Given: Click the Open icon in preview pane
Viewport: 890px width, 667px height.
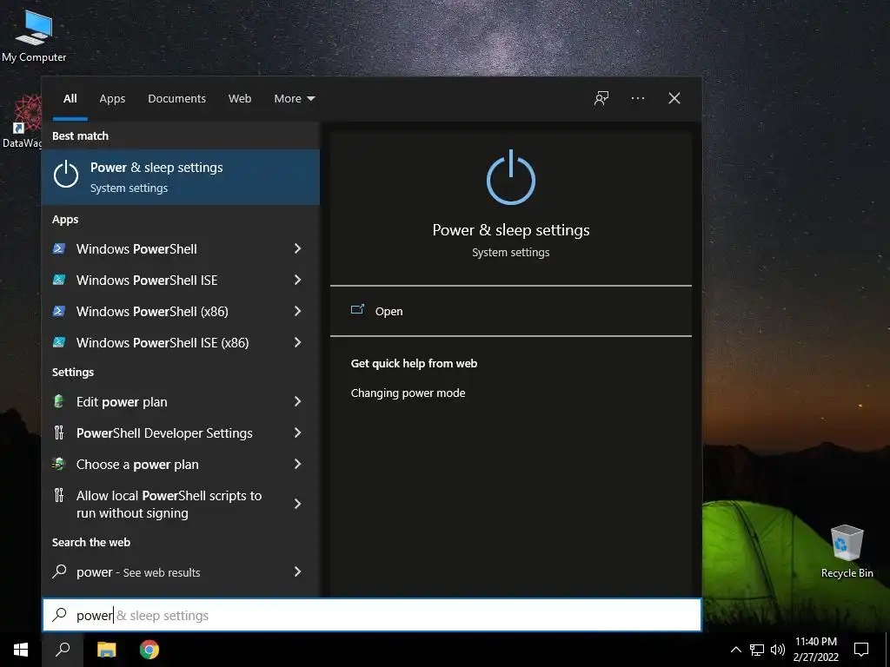Looking at the screenshot, I should 357,310.
